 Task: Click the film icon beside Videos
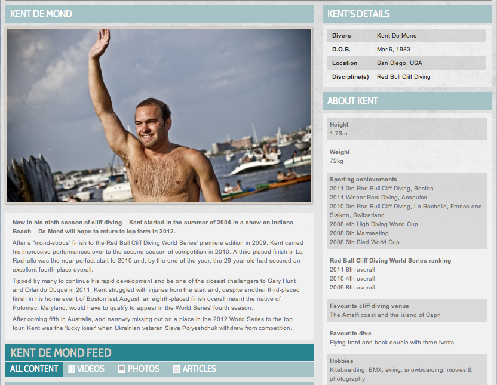(71, 369)
